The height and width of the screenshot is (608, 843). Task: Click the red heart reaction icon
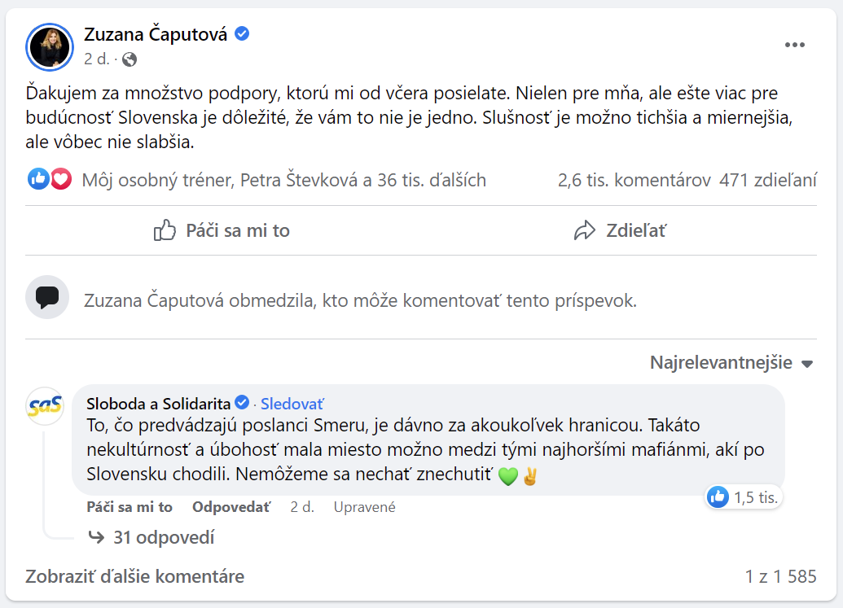tap(61, 180)
